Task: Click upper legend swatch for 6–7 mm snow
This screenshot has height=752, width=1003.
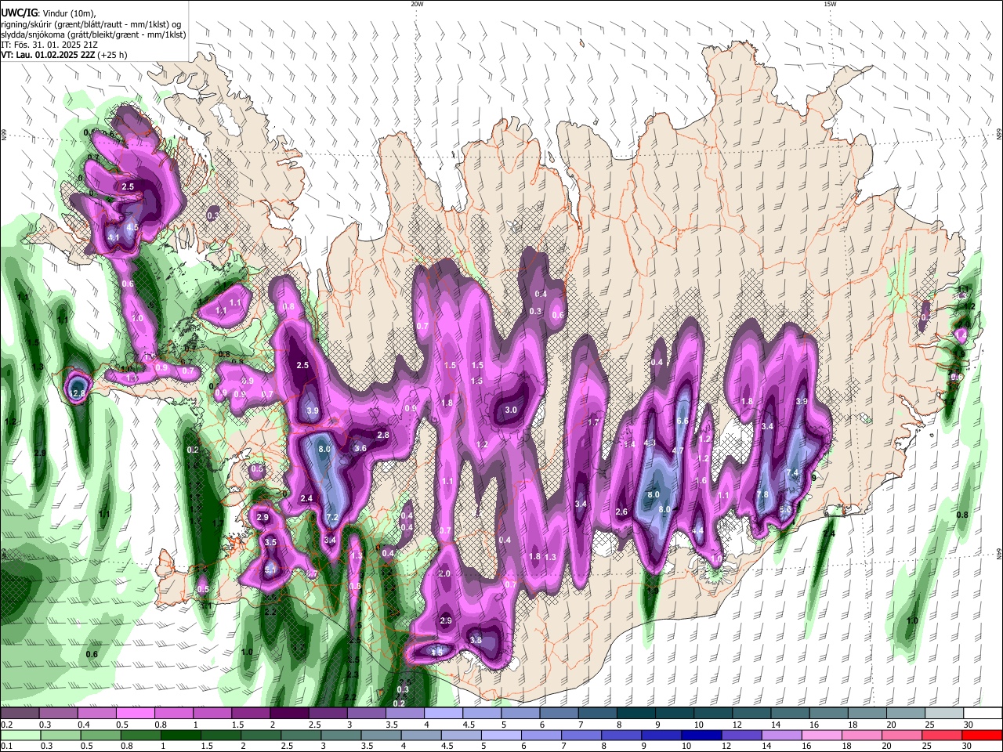Action: tap(559, 713)
